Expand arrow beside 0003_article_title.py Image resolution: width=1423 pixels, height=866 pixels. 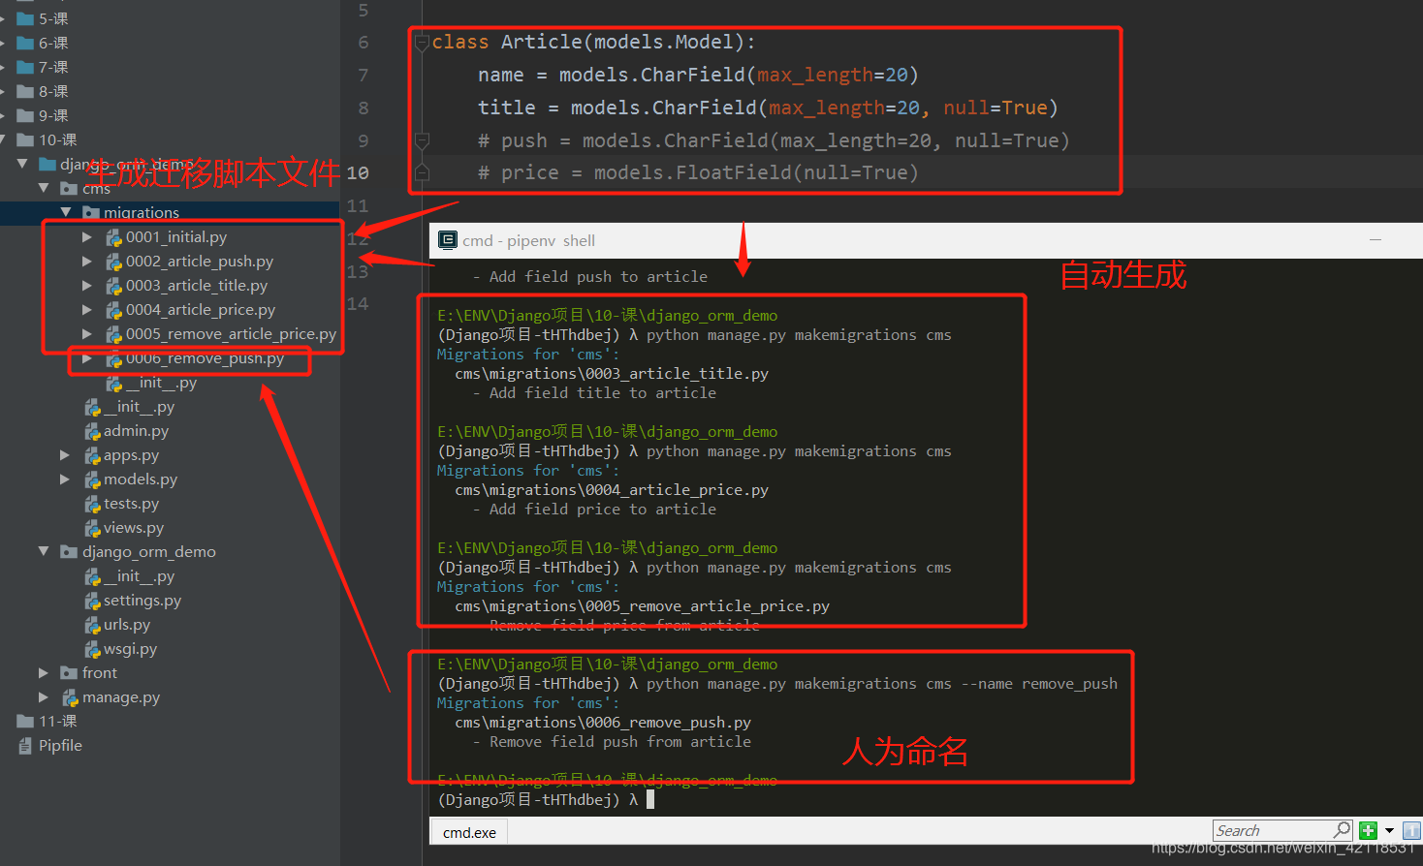tap(87, 285)
